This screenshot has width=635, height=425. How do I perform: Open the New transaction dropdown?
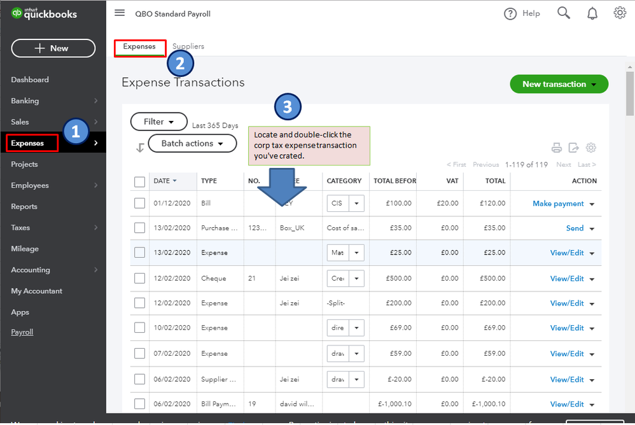point(559,84)
